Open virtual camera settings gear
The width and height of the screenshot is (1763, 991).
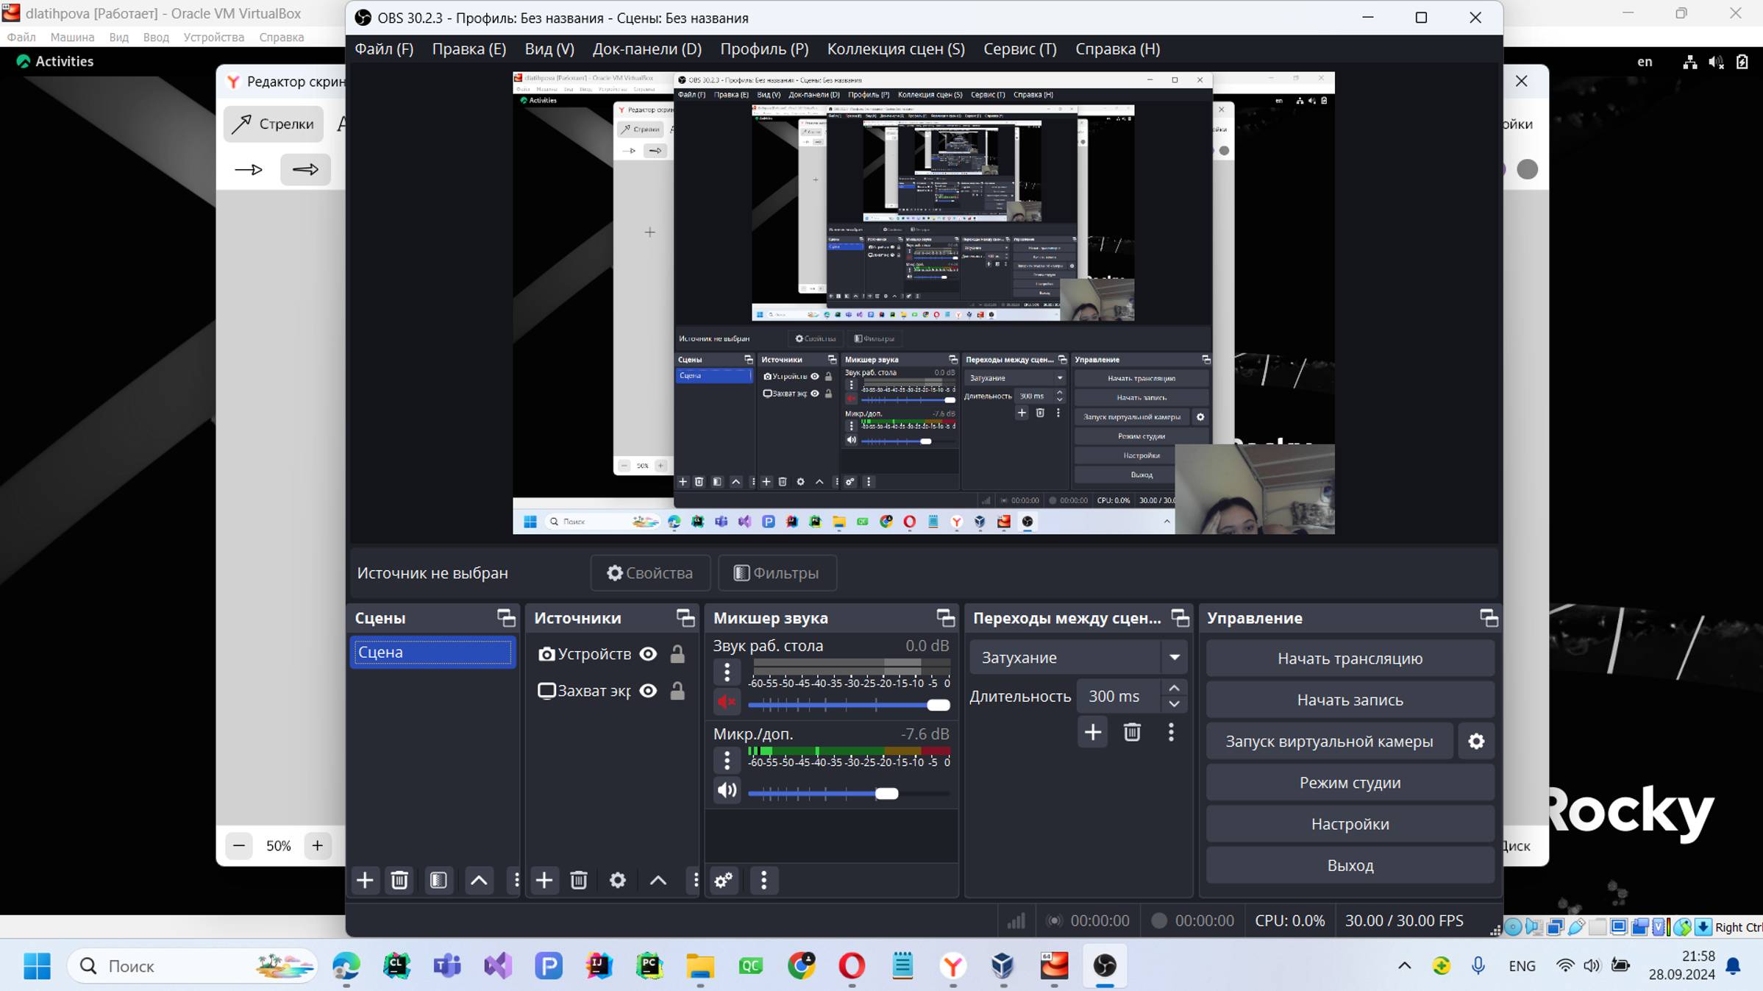(x=1476, y=741)
